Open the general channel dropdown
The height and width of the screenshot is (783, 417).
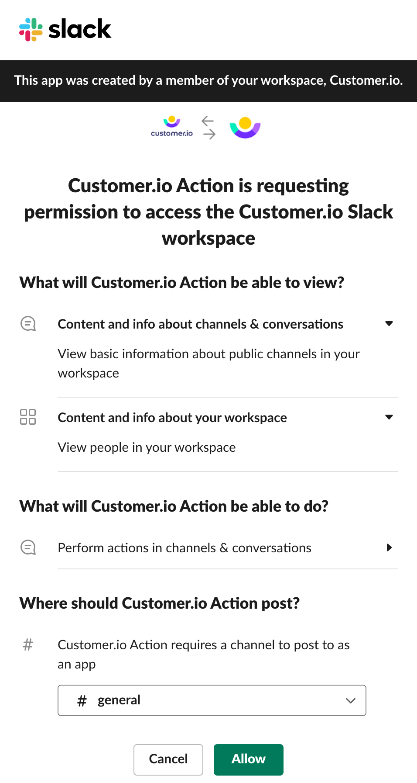[x=212, y=700]
